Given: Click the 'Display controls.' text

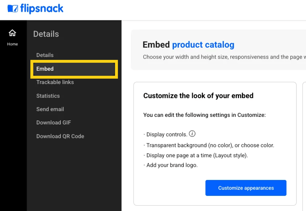Looking at the screenshot, I should [x=167, y=135].
